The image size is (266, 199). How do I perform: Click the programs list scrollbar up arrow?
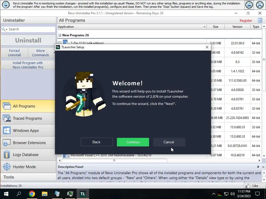[x=264, y=26]
